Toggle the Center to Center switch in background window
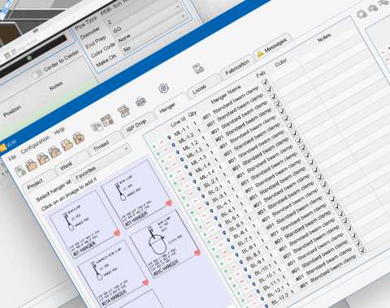This screenshot has height=308, width=390. 37,75
